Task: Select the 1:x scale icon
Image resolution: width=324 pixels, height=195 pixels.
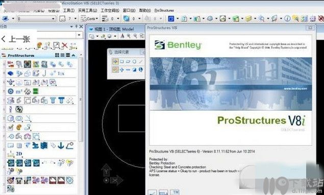Action: 61,74
